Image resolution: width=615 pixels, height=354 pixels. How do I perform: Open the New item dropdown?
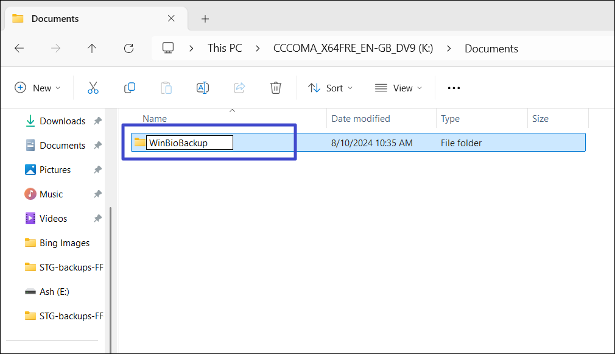pyautogui.click(x=38, y=88)
